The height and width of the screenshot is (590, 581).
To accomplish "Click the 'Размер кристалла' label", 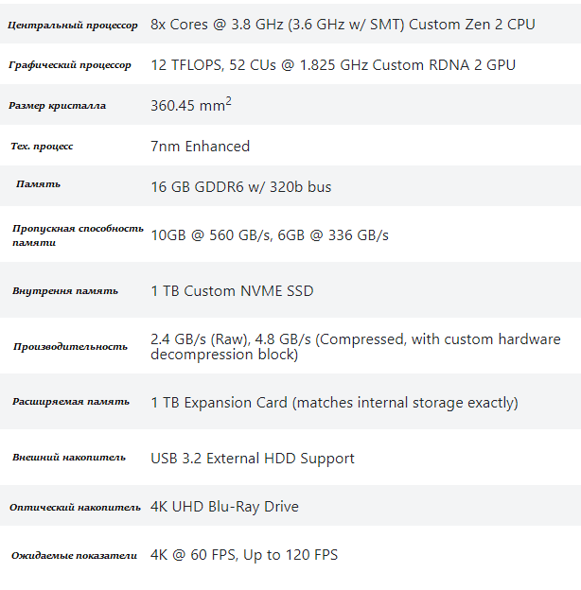I will [x=58, y=106].
